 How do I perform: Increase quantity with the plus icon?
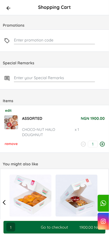[102, 144]
